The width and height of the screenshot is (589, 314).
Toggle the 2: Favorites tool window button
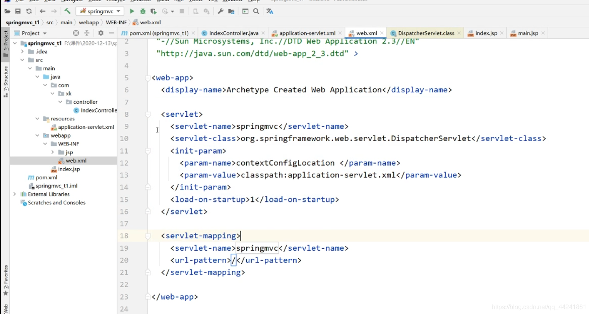tap(5, 280)
